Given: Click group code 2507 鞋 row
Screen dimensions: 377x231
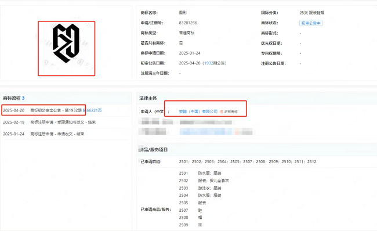Looking at the screenshot, I should tap(190, 210).
